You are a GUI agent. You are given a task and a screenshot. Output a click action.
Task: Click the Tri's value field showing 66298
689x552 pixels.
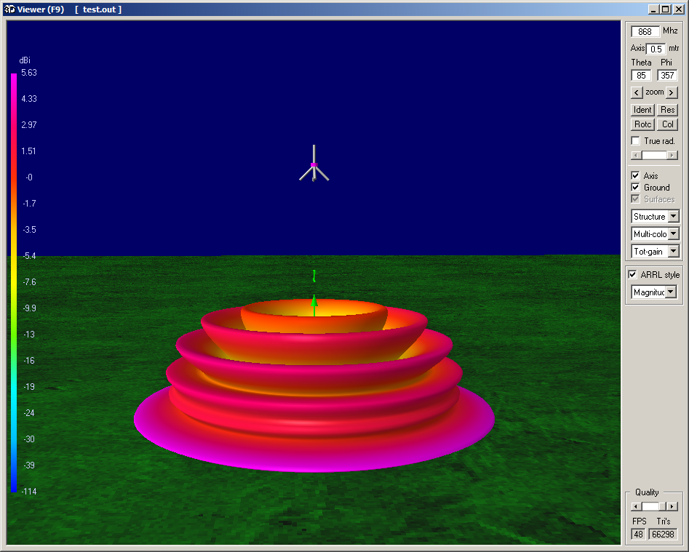pos(663,534)
